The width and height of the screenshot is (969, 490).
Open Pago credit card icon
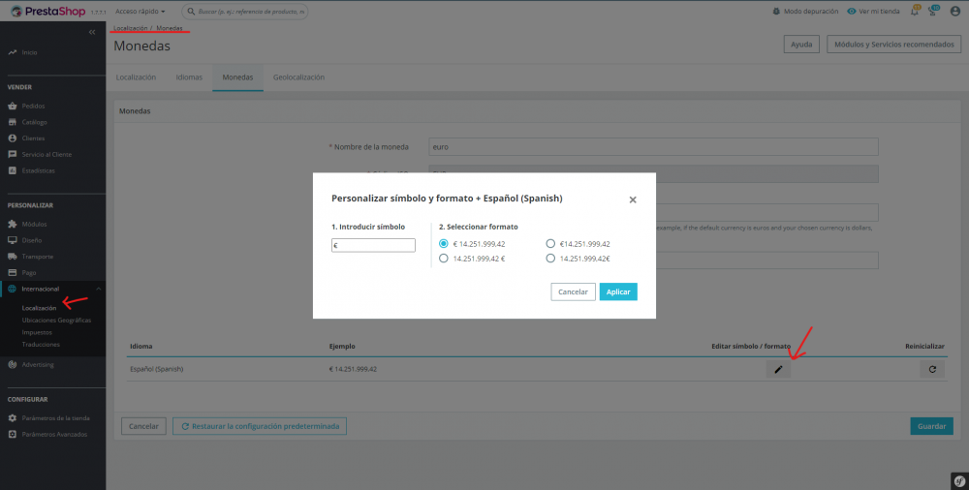pos(13,272)
